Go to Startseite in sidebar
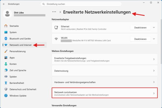 coord(25,26)
